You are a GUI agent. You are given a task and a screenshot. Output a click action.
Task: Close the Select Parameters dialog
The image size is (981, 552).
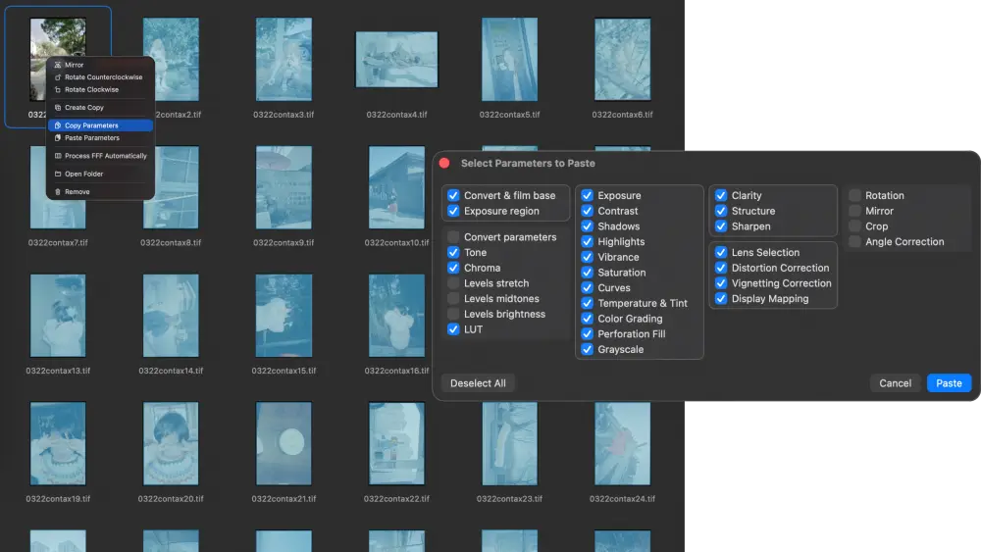(x=444, y=163)
